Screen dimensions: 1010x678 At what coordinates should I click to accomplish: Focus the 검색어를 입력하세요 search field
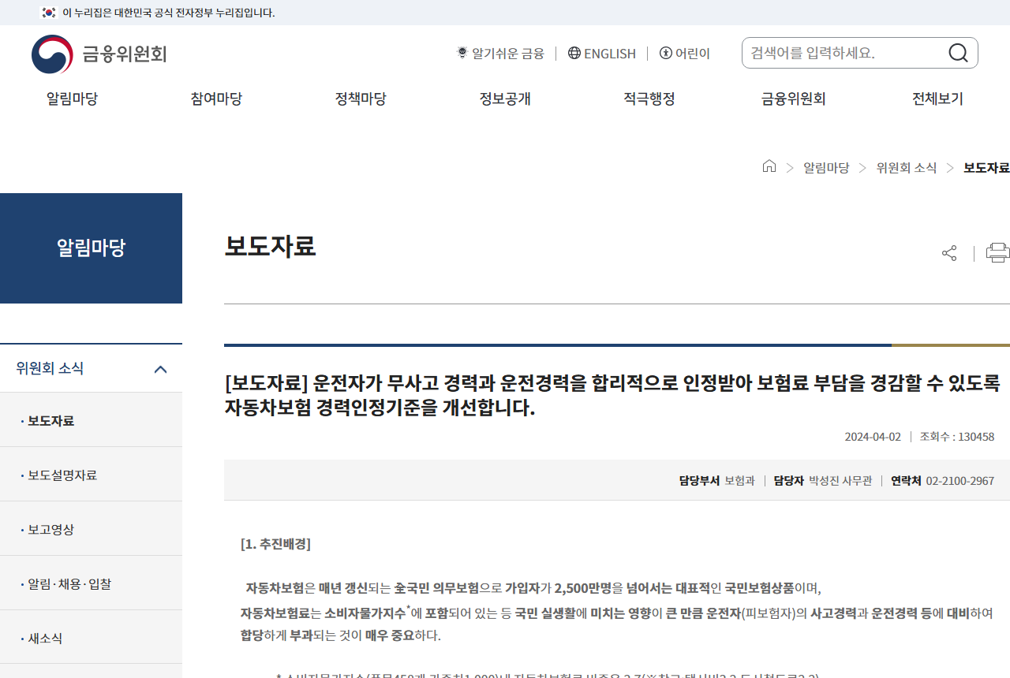tap(844, 53)
